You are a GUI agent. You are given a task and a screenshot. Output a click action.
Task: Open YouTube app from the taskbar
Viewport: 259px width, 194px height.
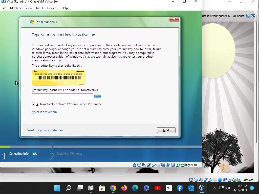coord(158,188)
